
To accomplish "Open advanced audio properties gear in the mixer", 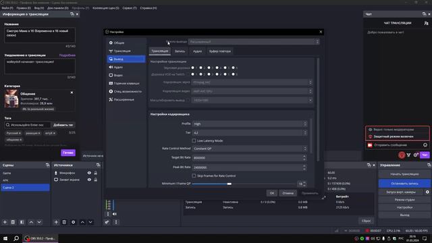I will click(107, 222).
